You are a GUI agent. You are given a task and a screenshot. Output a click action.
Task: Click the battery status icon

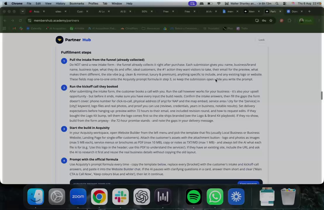coord(210,3)
